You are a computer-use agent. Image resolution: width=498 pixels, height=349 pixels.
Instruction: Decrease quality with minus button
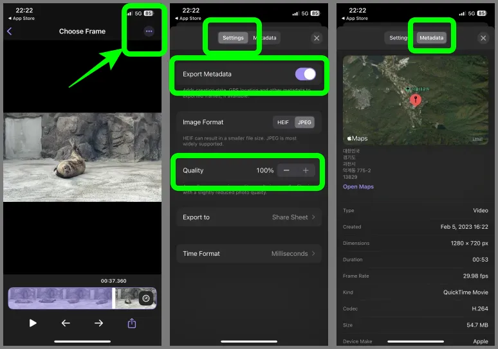click(x=286, y=170)
